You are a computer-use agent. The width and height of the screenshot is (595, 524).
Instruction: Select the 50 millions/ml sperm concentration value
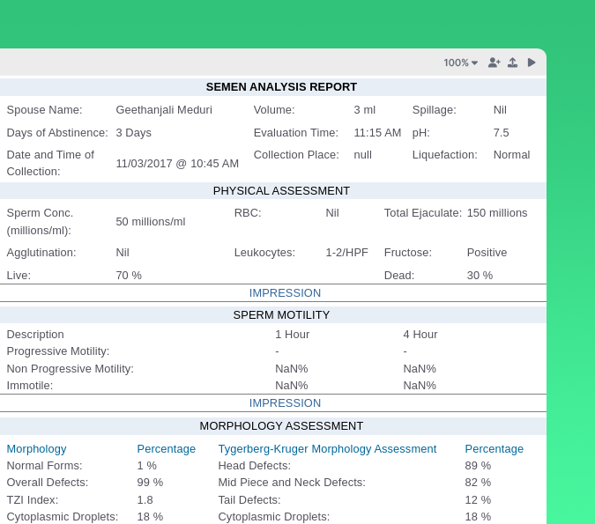(x=151, y=221)
